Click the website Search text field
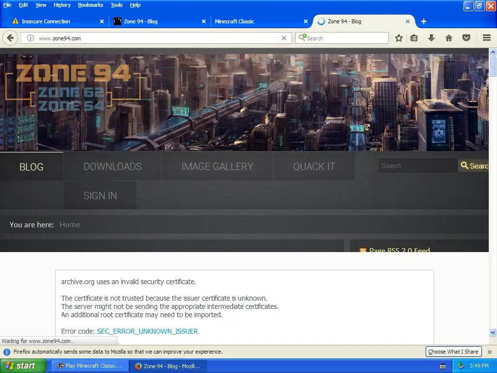 [x=418, y=166]
